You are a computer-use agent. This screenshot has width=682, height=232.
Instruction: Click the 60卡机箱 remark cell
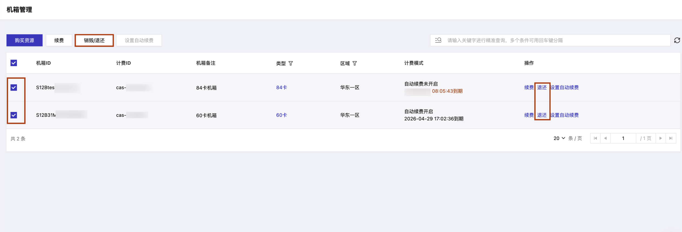click(x=206, y=115)
